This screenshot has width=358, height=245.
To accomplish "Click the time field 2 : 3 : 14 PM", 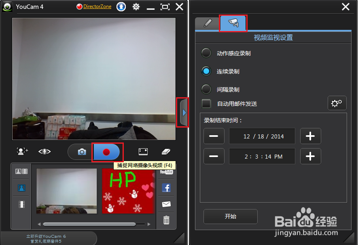I will (262, 156).
